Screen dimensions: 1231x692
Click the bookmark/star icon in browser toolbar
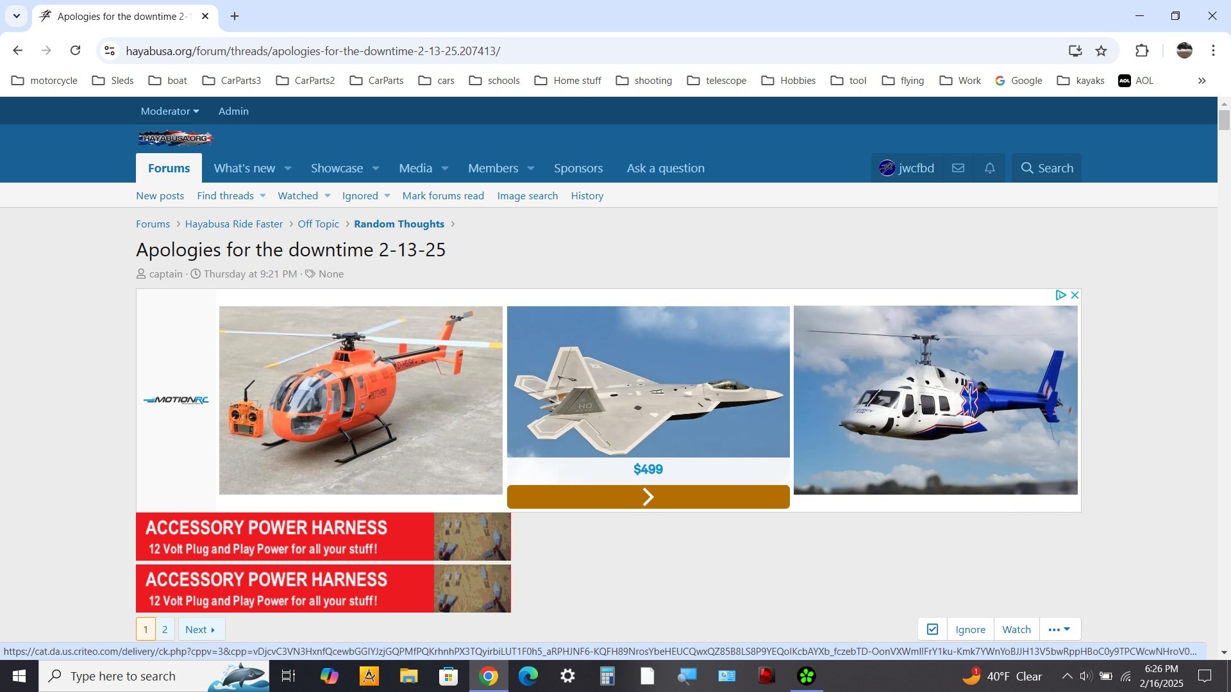(1101, 51)
